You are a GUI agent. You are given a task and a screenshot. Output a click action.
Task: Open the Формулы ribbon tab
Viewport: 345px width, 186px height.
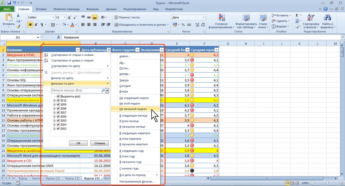click(92, 9)
